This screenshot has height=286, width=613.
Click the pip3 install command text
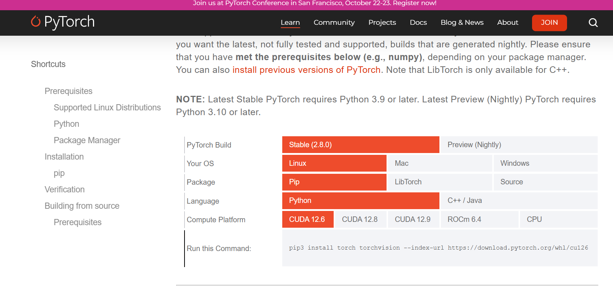pos(439,248)
